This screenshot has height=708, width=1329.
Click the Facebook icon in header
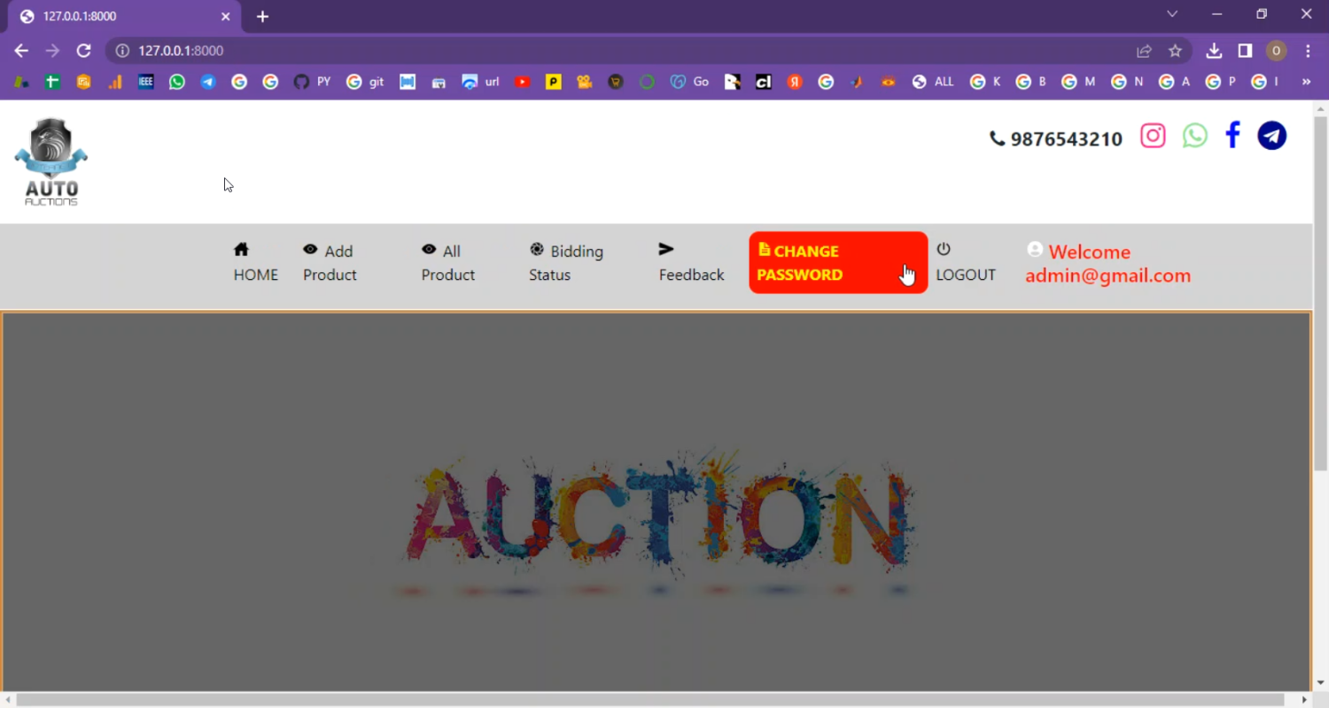pyautogui.click(x=1232, y=136)
